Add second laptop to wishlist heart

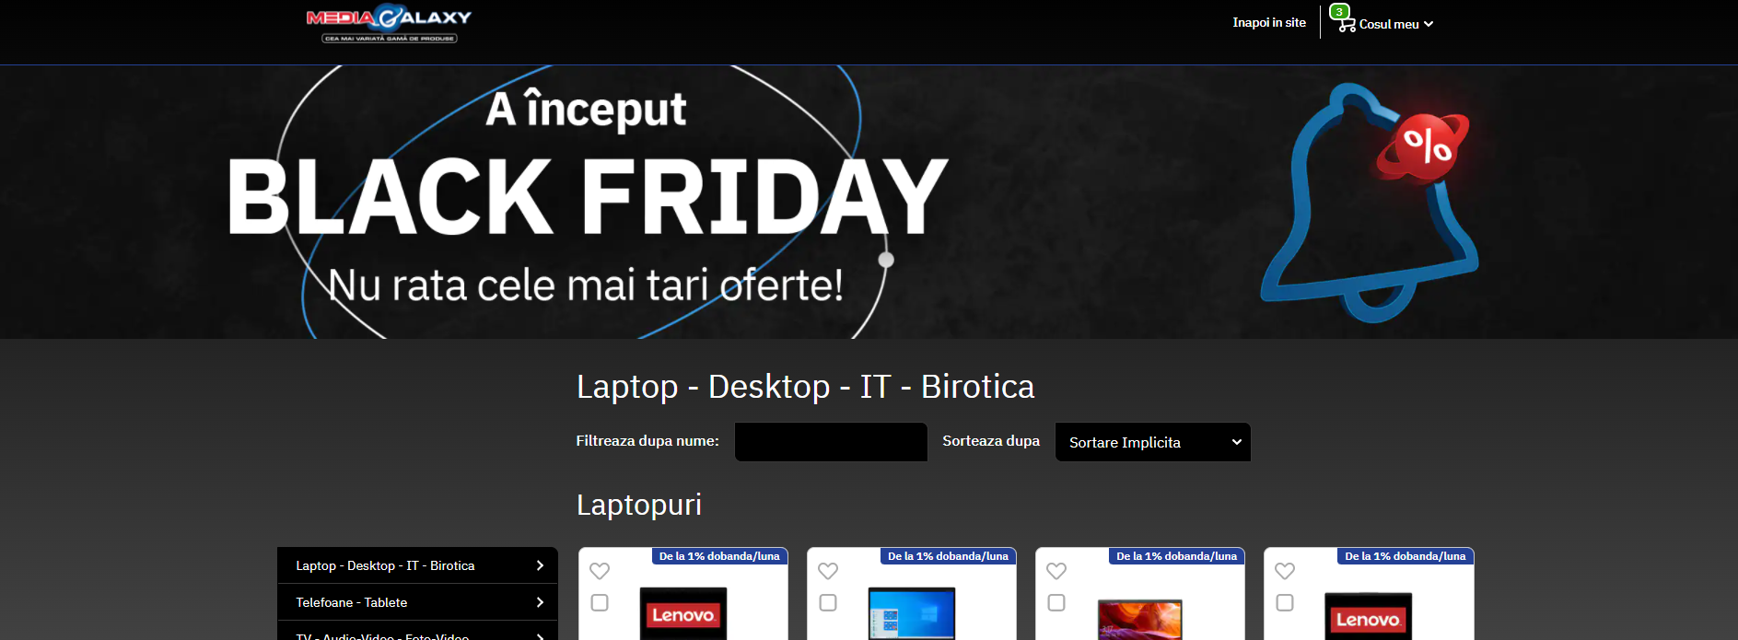tap(828, 571)
